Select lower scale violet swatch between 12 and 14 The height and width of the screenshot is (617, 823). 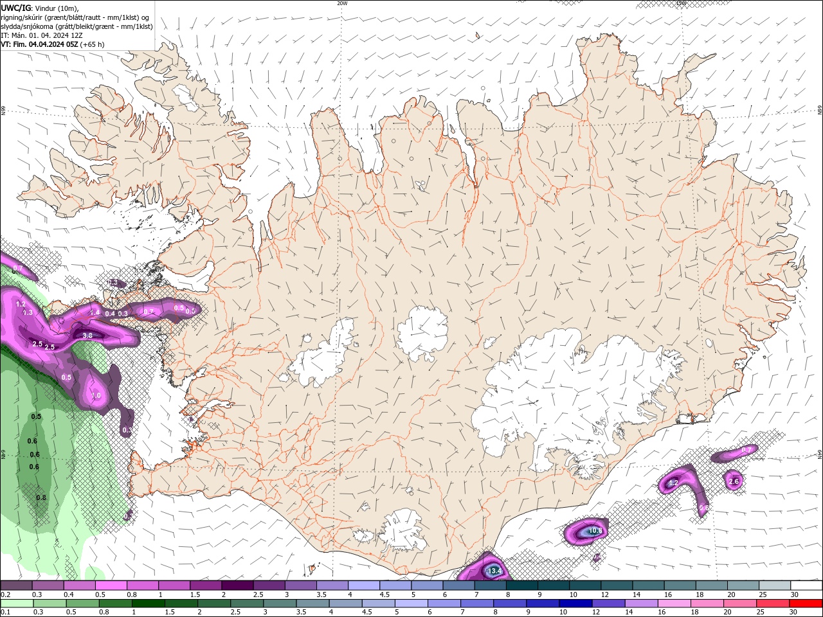pos(608,604)
